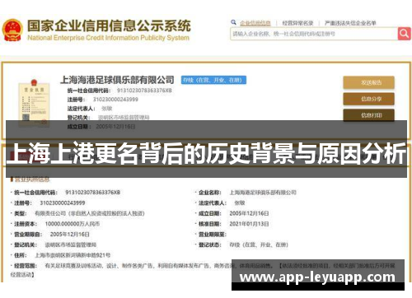The image size is (412, 298).
Task: Select the header credit code 91310230783363376XB
Action: pyautogui.click(x=144, y=91)
